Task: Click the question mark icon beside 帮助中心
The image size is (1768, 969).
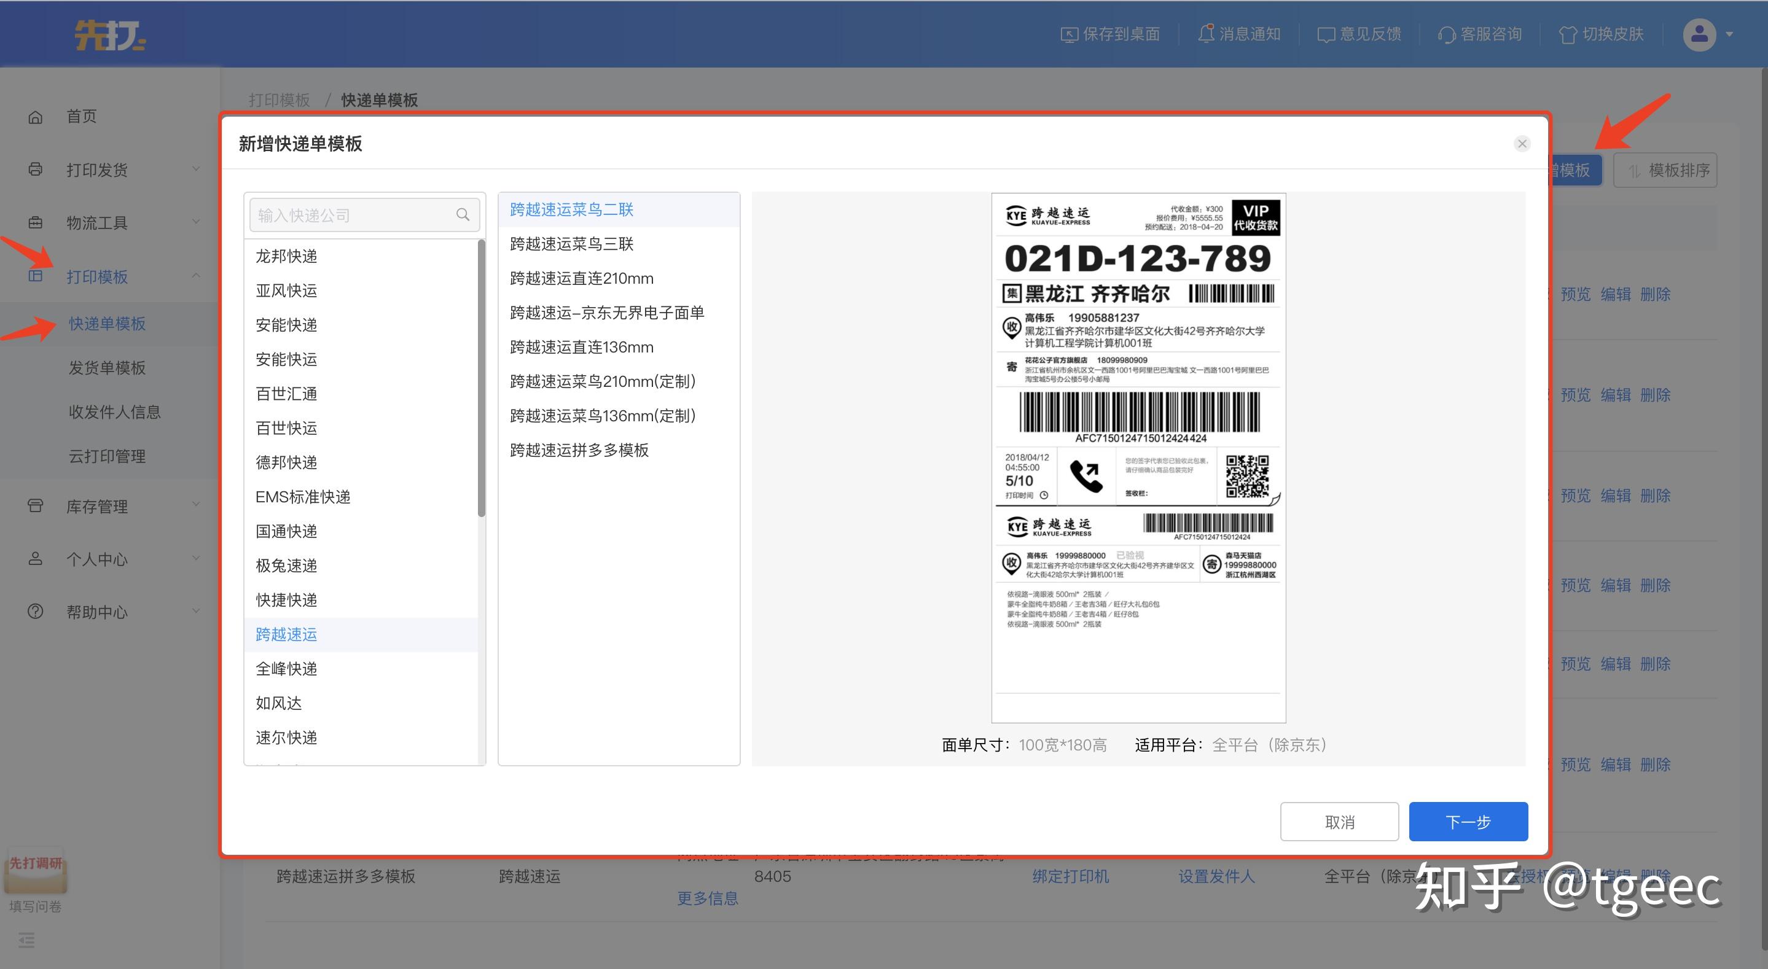Action: tap(35, 612)
